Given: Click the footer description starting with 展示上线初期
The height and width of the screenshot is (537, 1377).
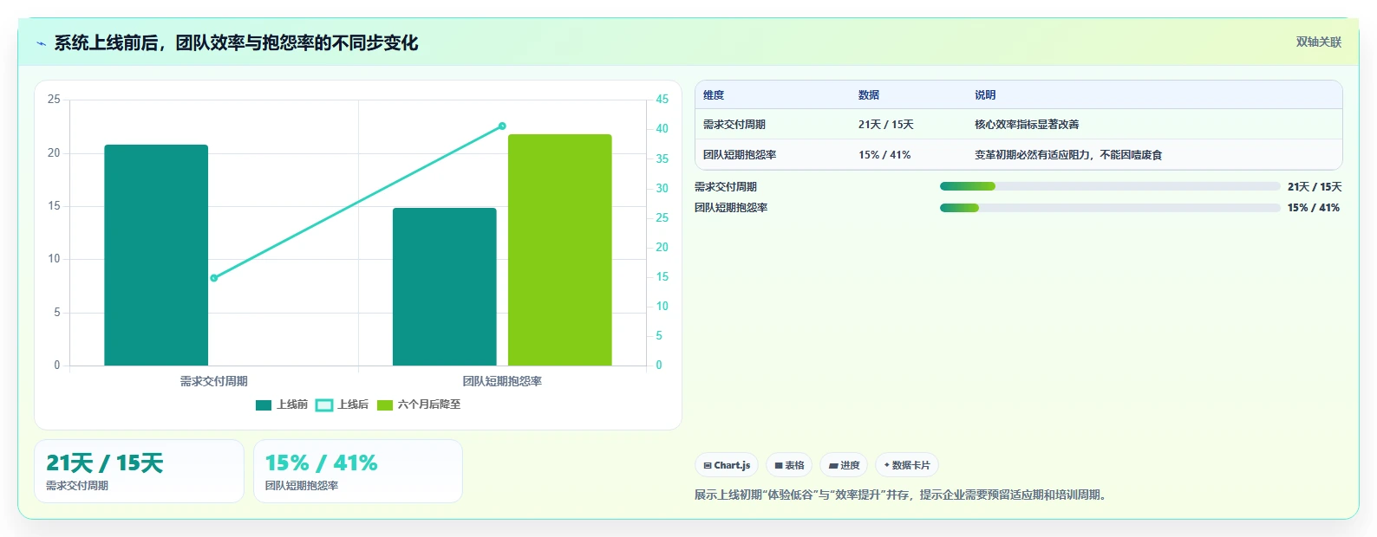Looking at the screenshot, I should coord(902,495).
